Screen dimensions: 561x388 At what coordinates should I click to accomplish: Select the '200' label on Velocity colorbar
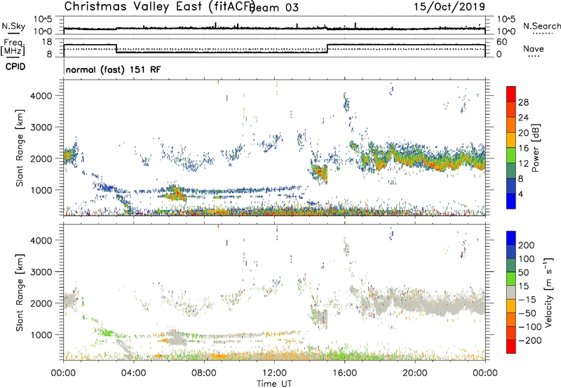pyautogui.click(x=527, y=245)
